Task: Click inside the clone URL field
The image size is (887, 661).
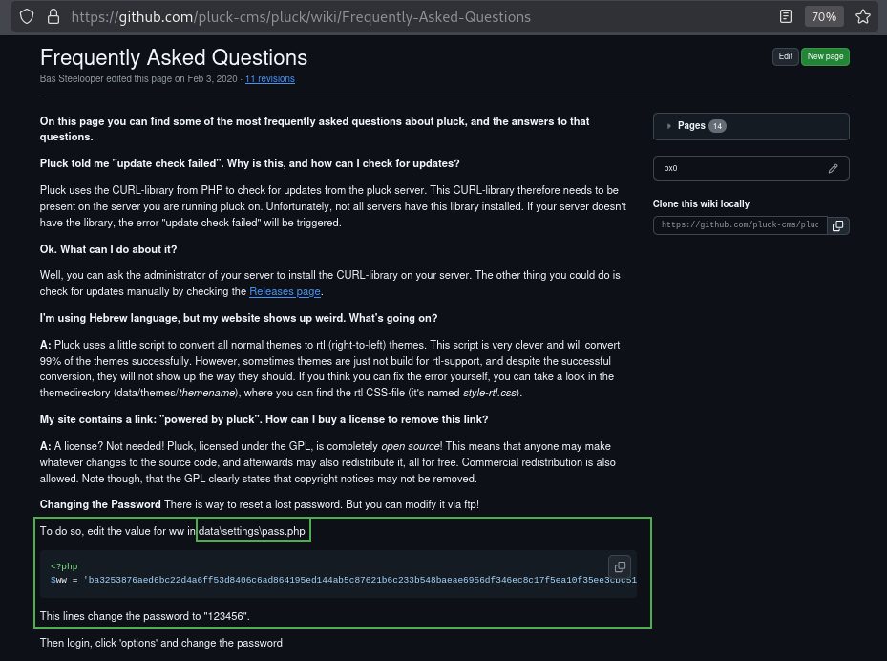Action: tap(740, 225)
